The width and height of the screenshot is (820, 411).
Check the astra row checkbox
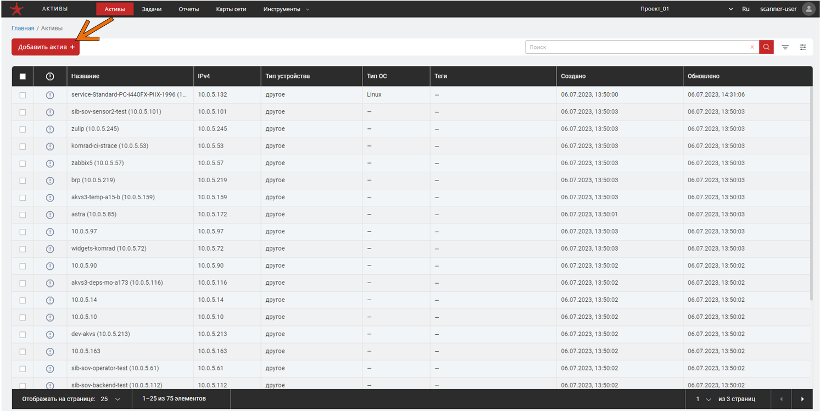tap(23, 215)
